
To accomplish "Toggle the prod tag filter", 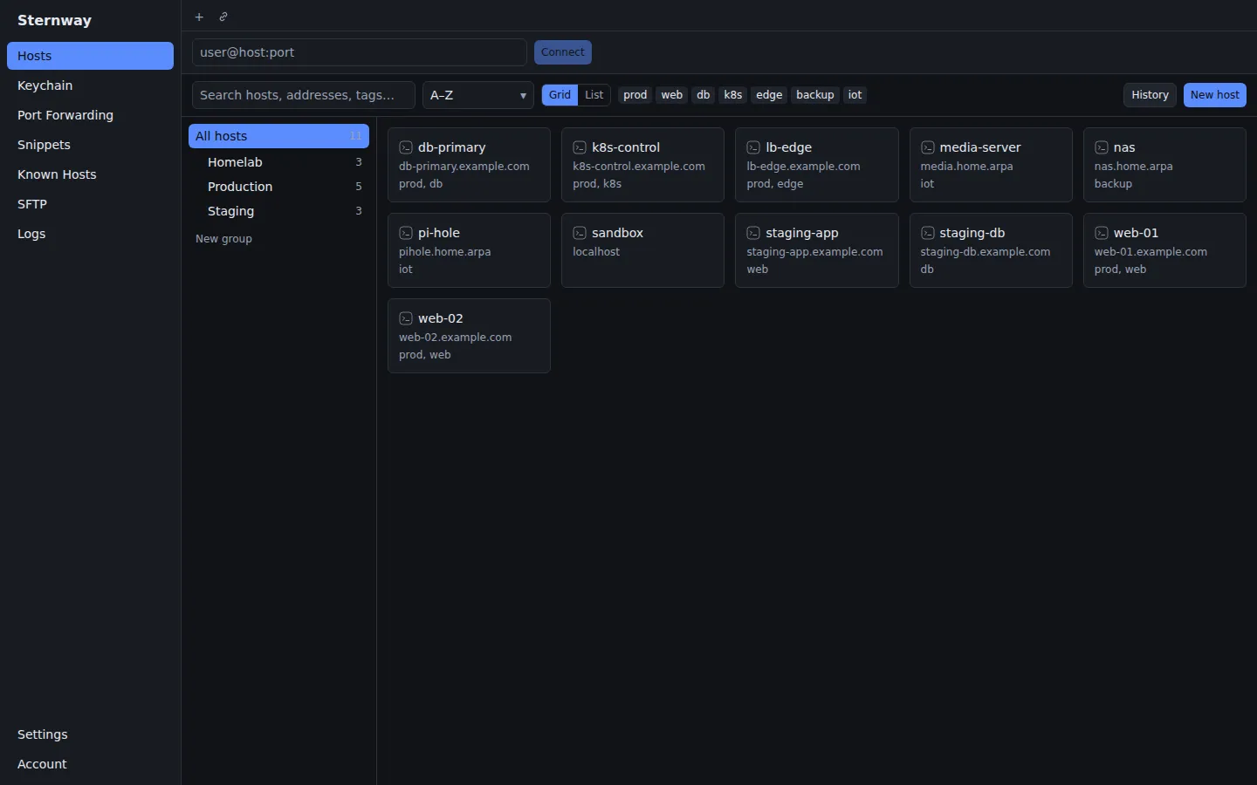I will (x=635, y=95).
